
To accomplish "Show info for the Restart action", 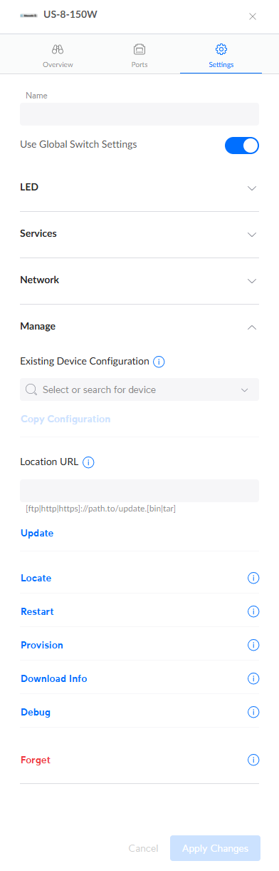I will click(x=253, y=612).
